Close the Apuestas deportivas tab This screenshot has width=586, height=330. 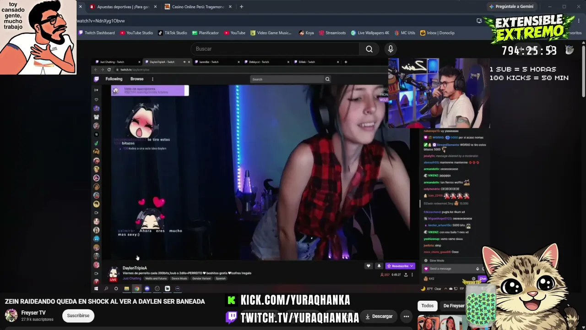point(155,7)
